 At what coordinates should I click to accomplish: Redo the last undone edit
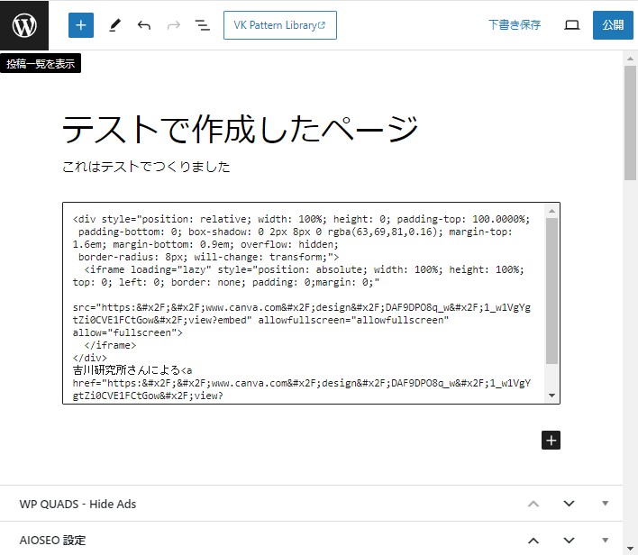pyautogui.click(x=174, y=25)
